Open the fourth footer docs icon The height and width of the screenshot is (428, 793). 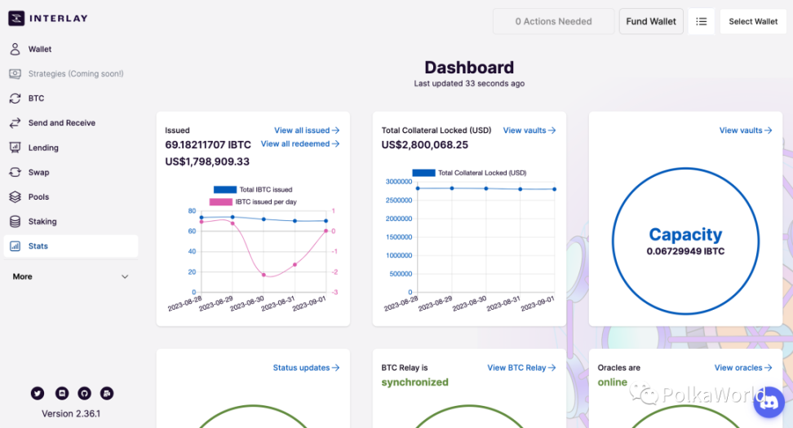point(107,393)
